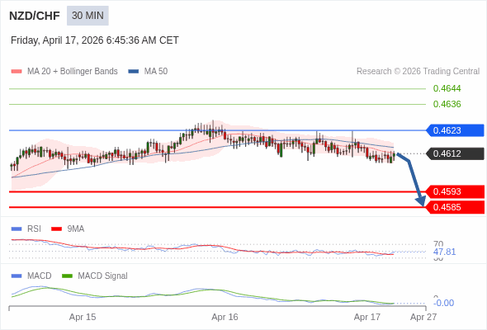Click the MACD Signal legend label
Screen dimensions: 487x330
103,276
